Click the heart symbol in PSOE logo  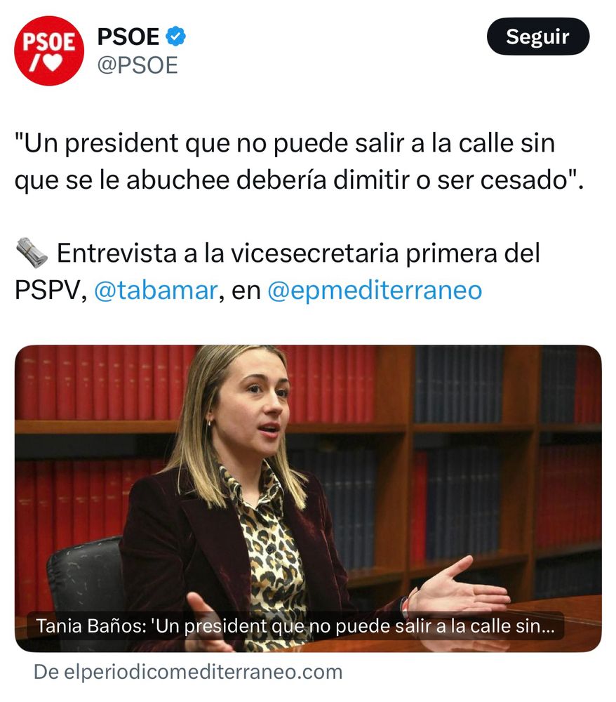coord(54,62)
